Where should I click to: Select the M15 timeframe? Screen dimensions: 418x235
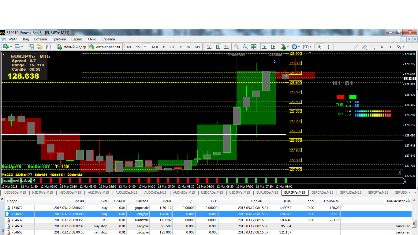click(146, 47)
